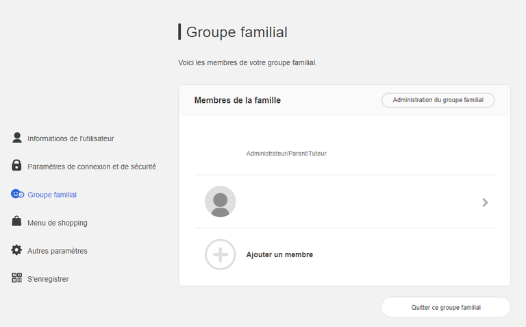Click the gray member avatar

(220, 202)
